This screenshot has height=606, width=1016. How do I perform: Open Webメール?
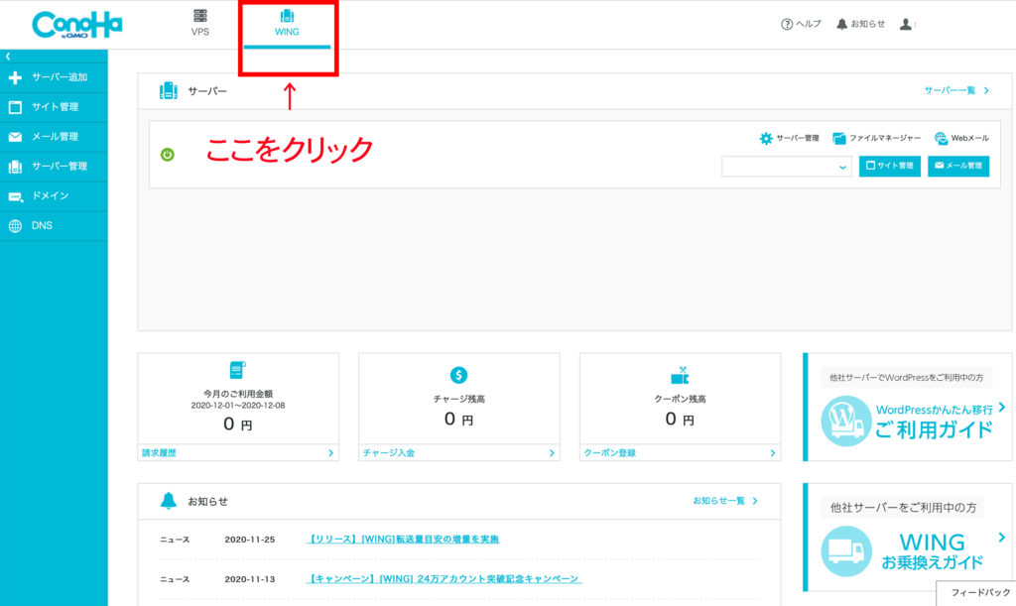(961, 138)
